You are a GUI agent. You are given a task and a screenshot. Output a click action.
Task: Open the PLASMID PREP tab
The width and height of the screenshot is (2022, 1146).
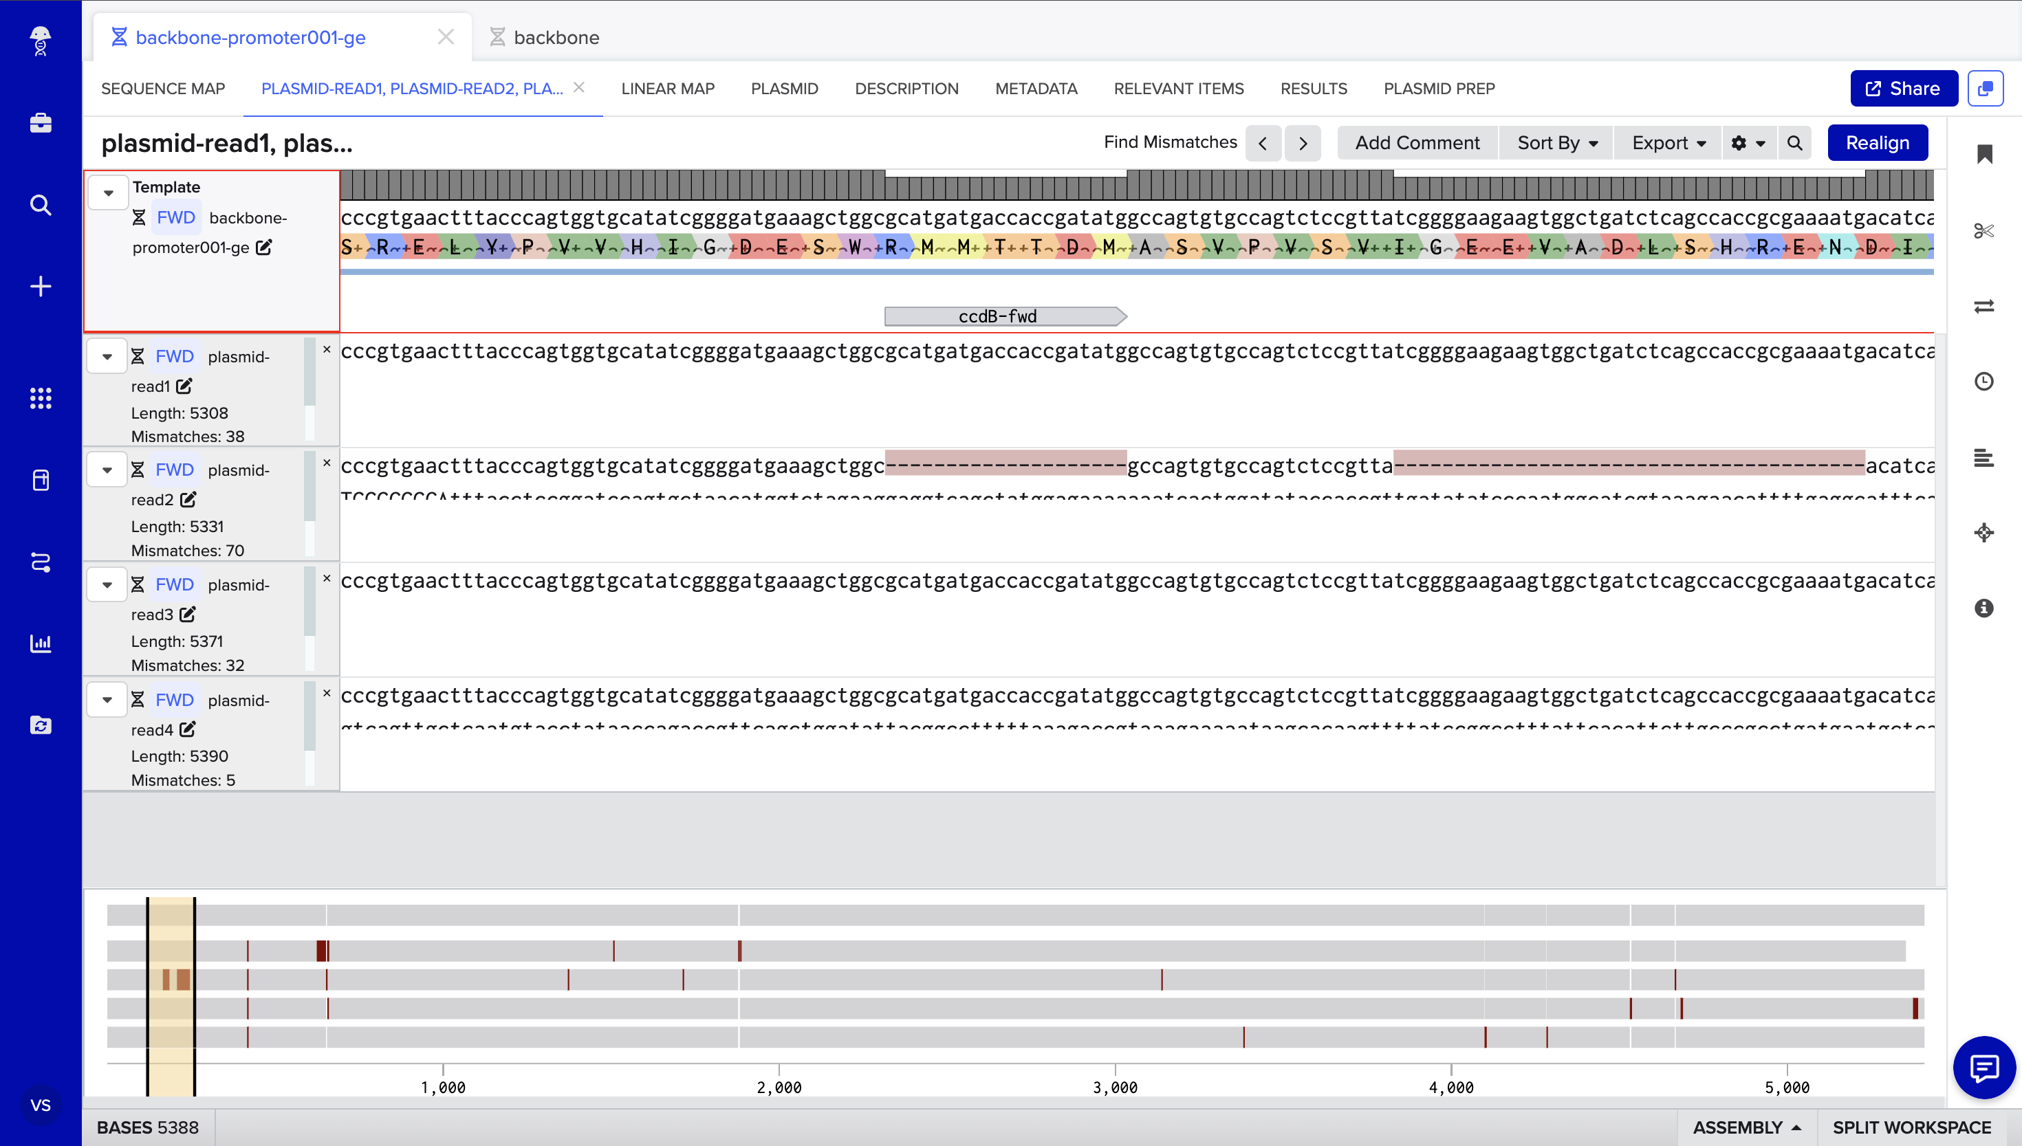point(1439,89)
